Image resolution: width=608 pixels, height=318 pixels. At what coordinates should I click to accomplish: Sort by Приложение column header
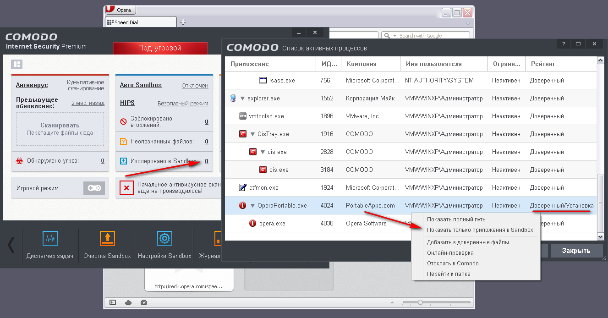point(270,64)
